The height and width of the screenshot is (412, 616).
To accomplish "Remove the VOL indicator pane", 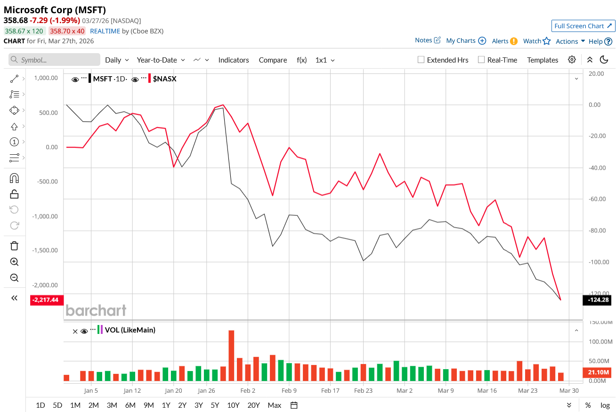I will [x=75, y=331].
